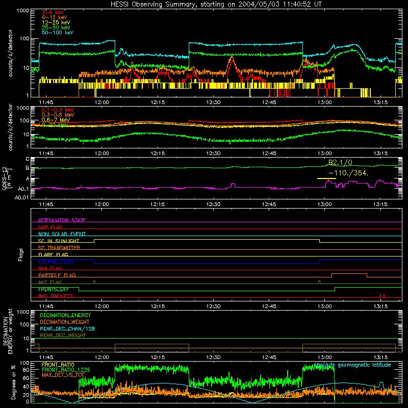Click the 0.3-0.8 MeV legend label
This screenshot has height=408, width=408.
tap(58, 115)
